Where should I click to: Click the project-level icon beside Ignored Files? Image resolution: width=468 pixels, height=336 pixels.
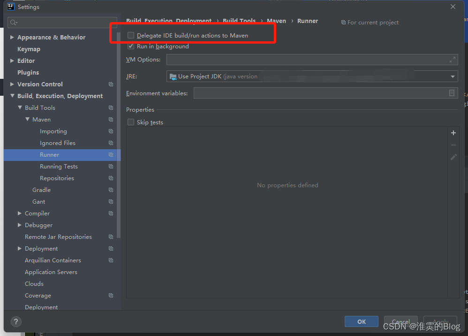pos(111,143)
